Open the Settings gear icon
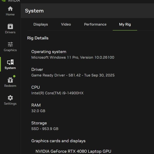This screenshot has width=154, height=154. click(10, 98)
